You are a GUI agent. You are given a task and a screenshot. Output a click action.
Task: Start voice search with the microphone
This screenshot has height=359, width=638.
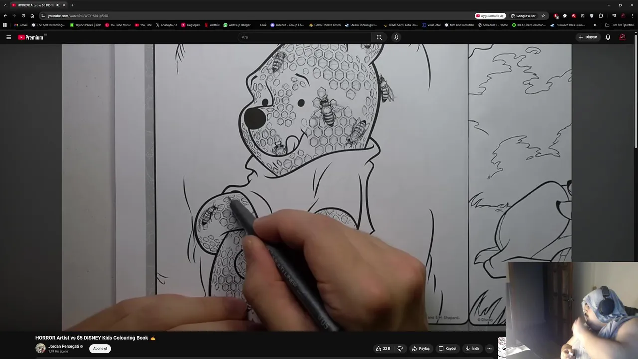(396, 37)
